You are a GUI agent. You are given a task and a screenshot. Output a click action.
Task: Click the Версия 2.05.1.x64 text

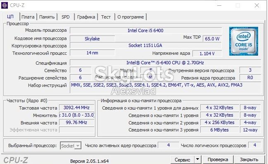tap(89, 161)
